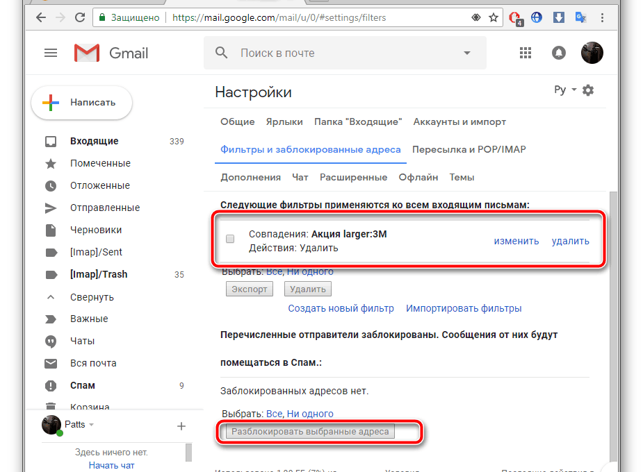This screenshot has height=472, width=643.
Task: Collapse the labels list via Свернуть
Action: click(92, 296)
